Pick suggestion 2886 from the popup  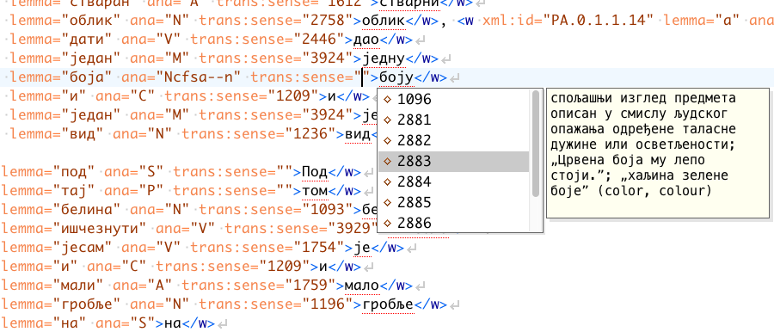coord(453,223)
